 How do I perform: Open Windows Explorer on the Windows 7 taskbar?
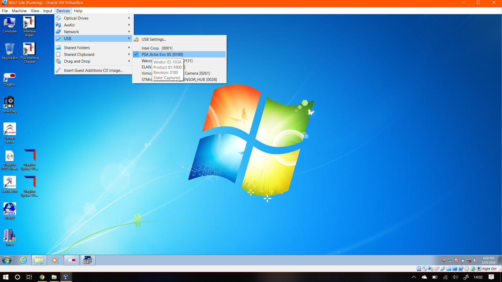tap(39, 260)
